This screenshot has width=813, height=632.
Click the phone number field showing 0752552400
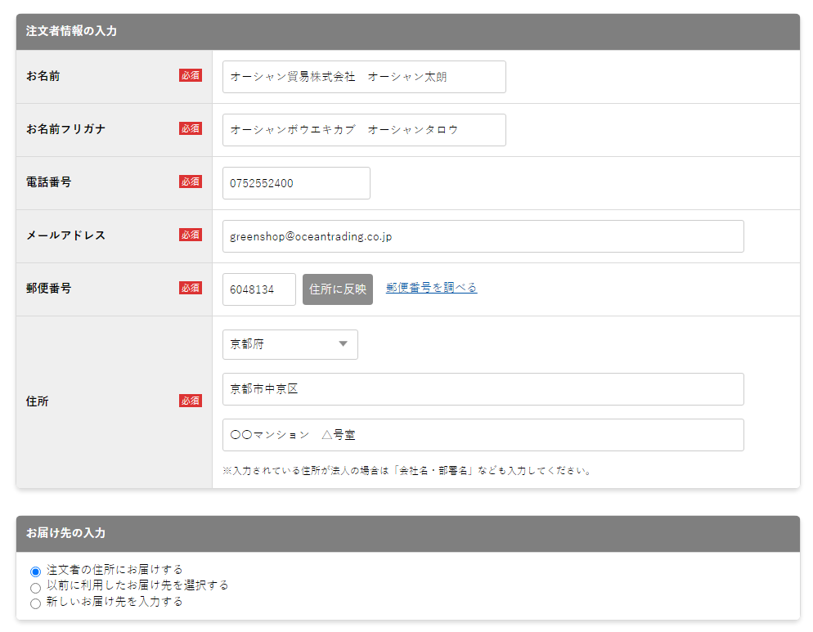(x=296, y=182)
